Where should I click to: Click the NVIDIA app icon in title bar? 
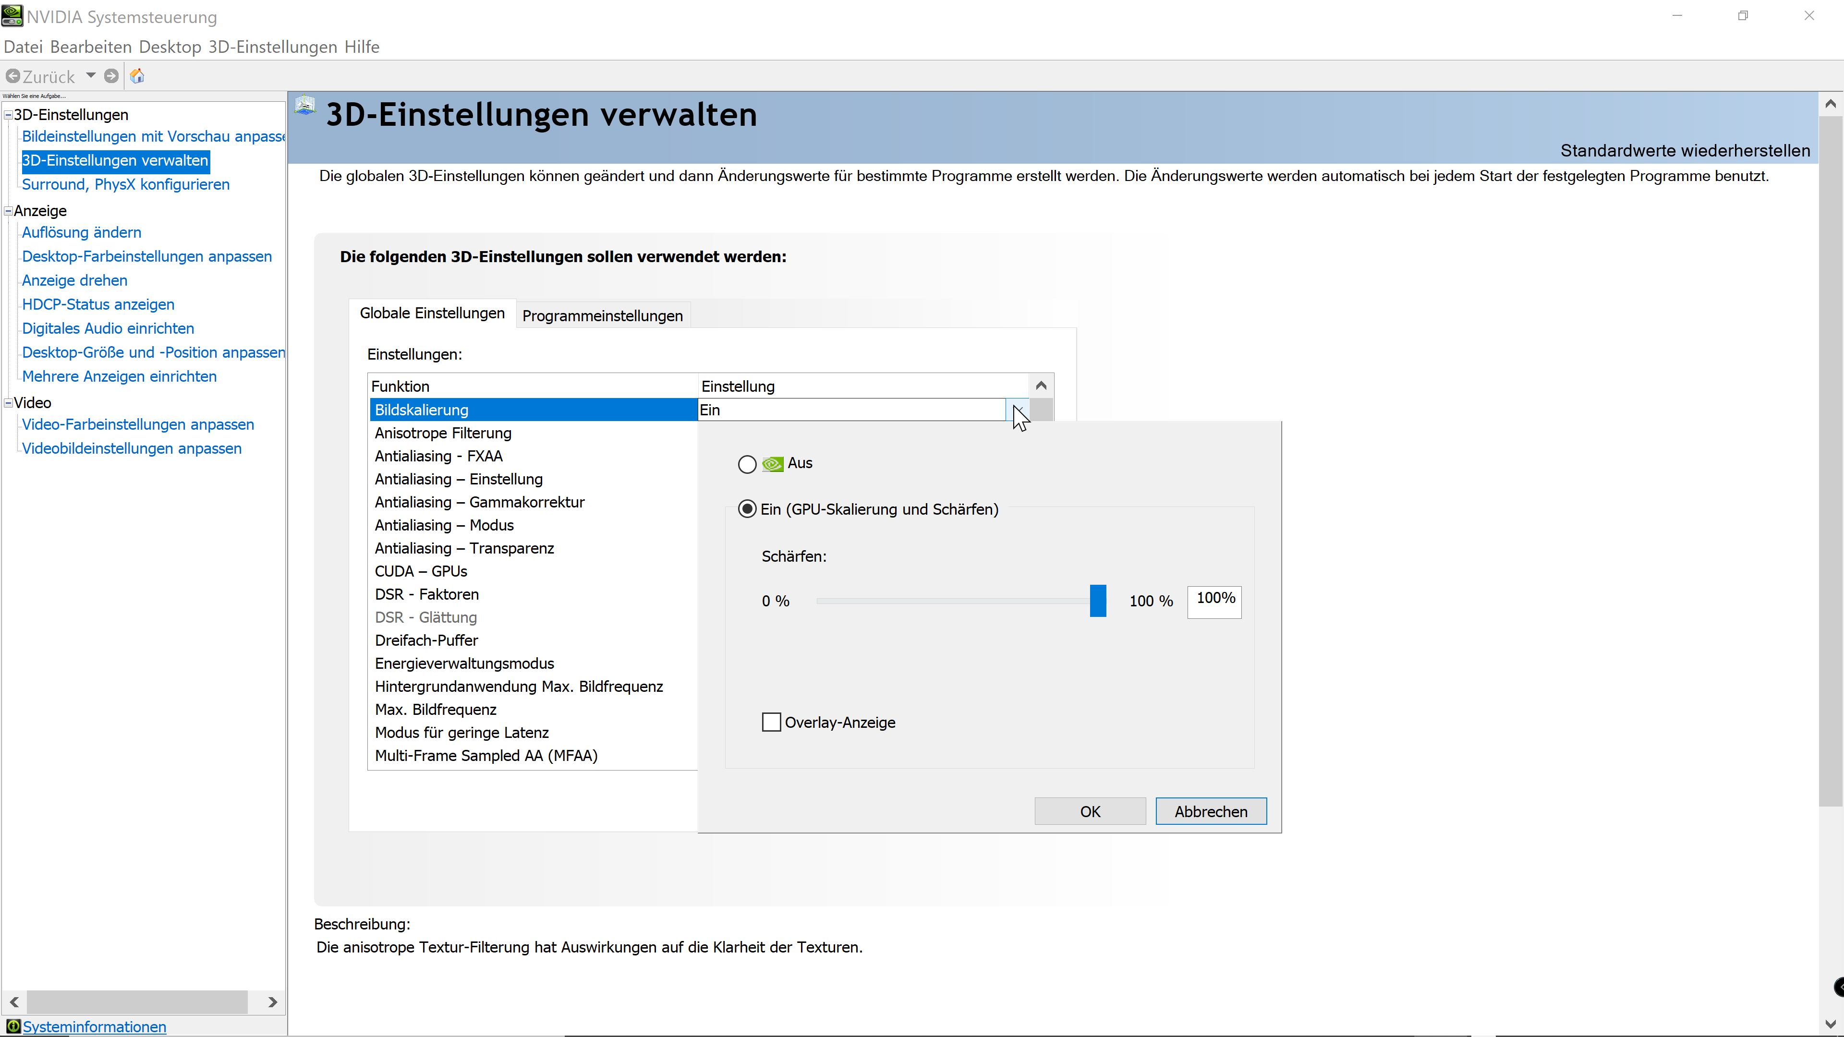(12, 15)
